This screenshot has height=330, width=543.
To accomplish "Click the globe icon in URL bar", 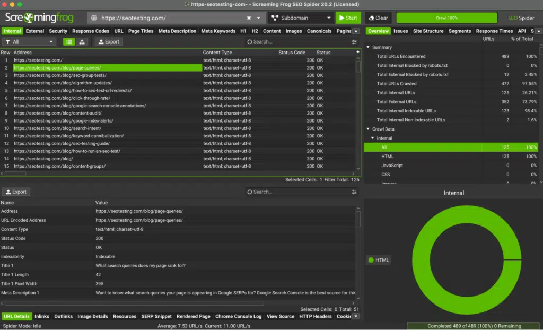I will 94,18.
